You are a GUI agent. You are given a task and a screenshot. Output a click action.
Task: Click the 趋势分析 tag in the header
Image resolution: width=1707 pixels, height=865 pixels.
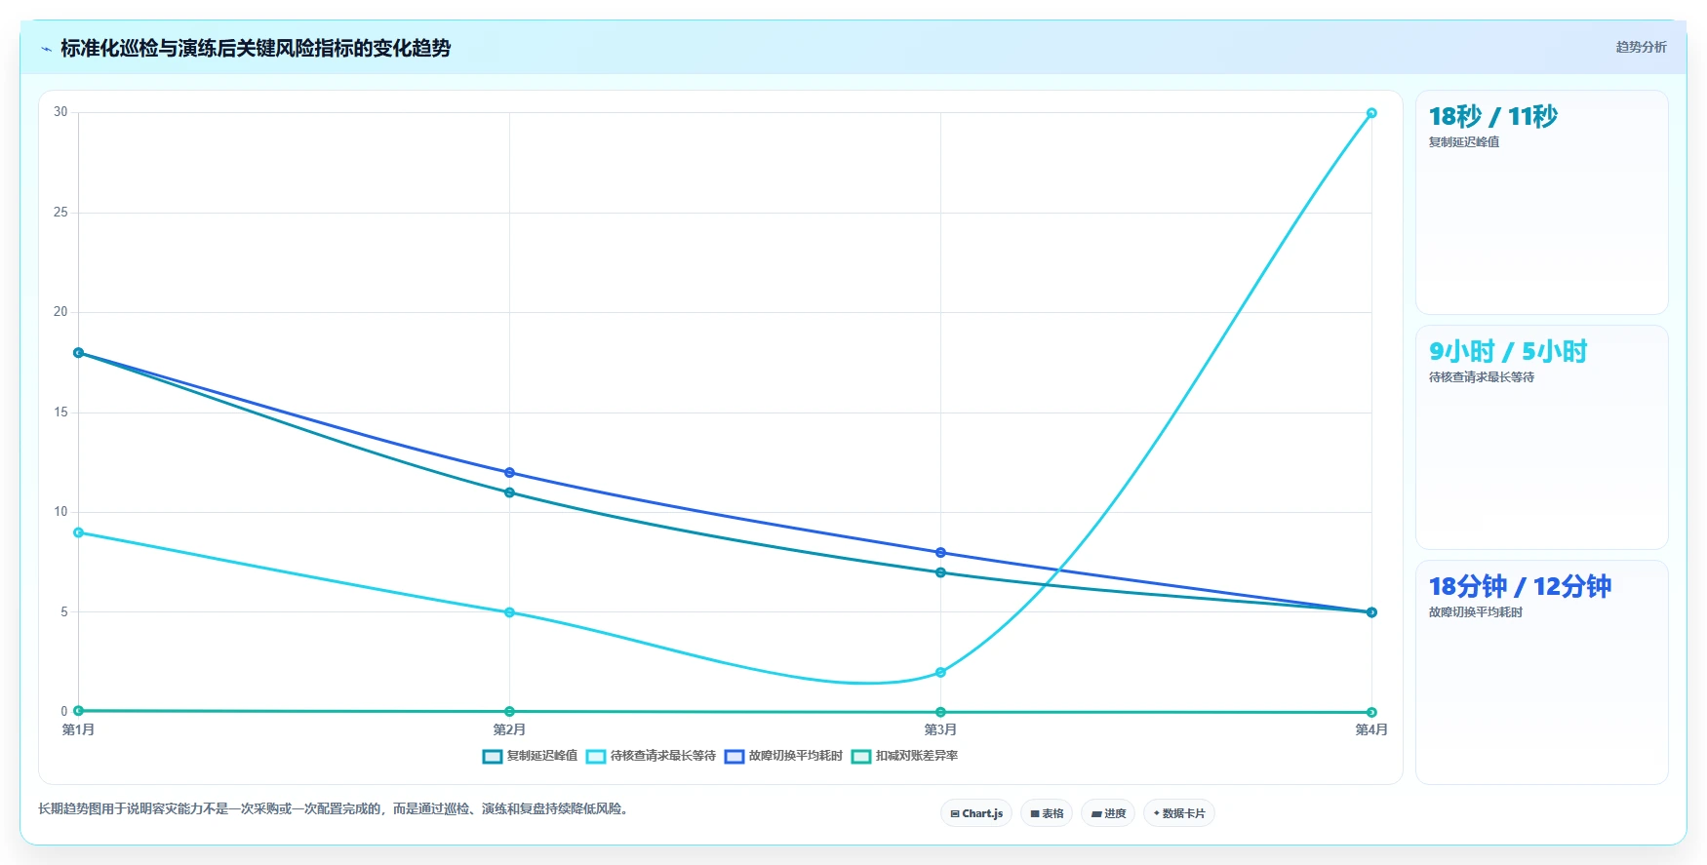[x=1641, y=47]
